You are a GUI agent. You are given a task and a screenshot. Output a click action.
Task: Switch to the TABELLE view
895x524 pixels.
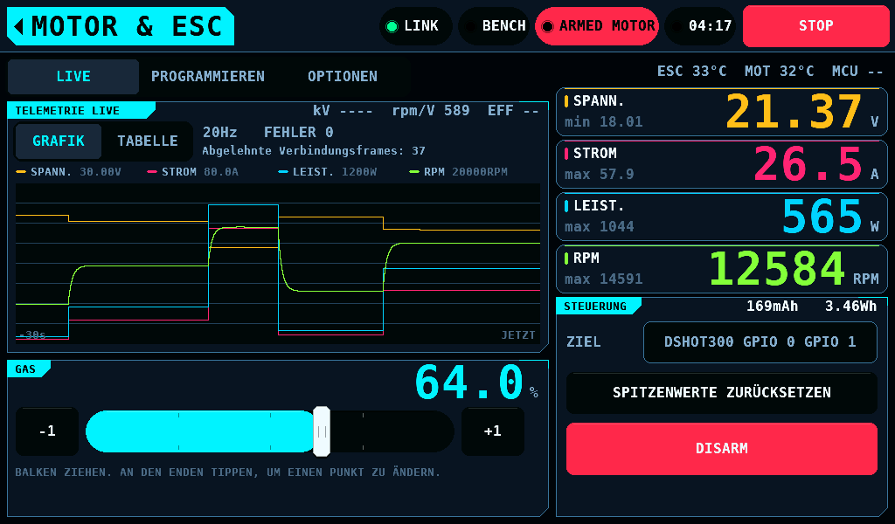(x=147, y=141)
